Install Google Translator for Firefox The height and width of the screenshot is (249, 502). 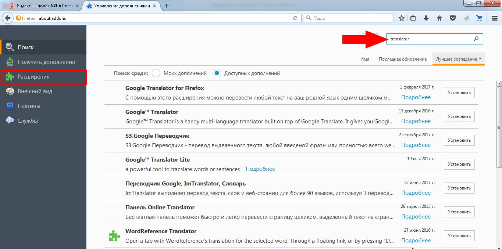(459, 93)
